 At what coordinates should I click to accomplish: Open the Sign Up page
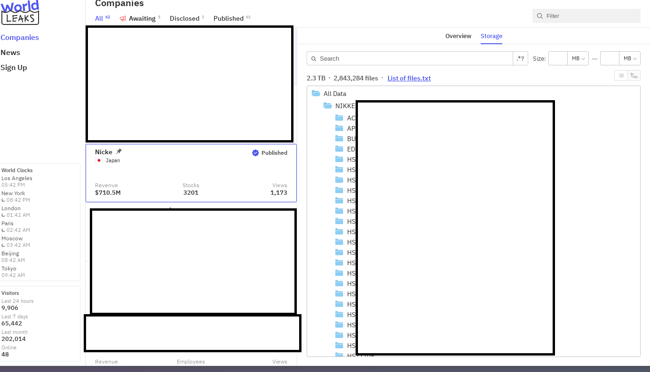14,68
